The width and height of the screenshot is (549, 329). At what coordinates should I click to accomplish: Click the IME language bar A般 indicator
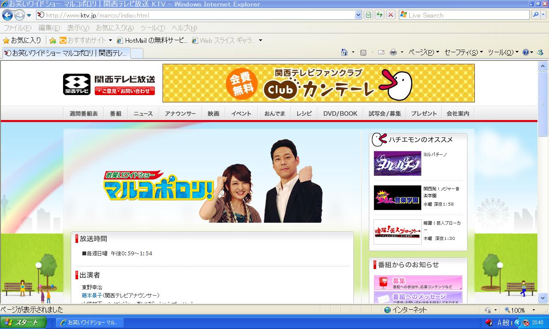point(504,323)
